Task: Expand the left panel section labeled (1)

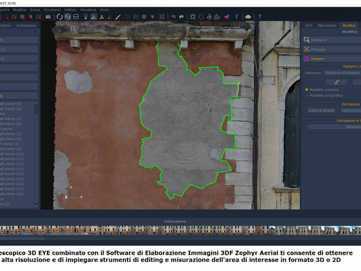Action: 19,49
